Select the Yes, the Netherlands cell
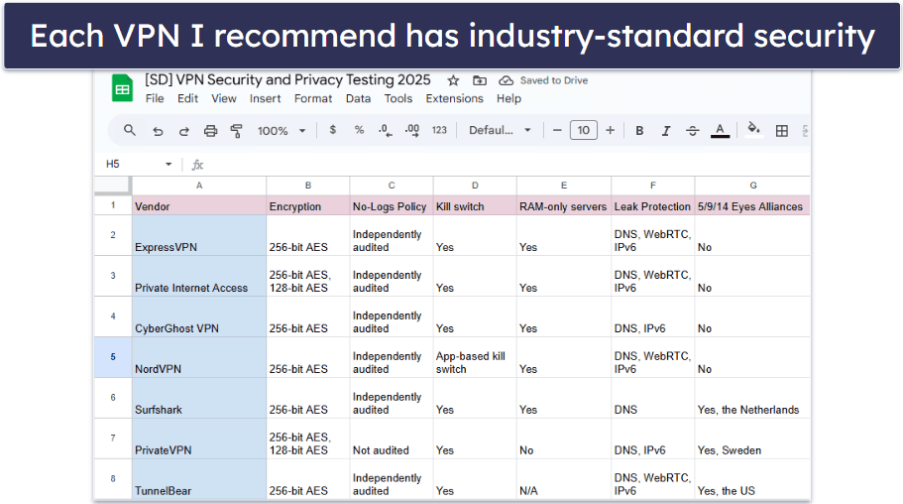 pyautogui.click(x=752, y=399)
